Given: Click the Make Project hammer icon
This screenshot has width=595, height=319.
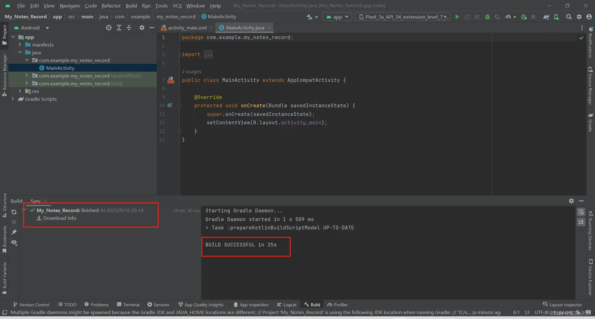Looking at the screenshot, I should (x=310, y=17).
